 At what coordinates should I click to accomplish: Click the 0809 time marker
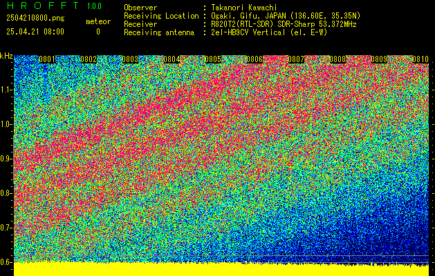tap(379, 59)
